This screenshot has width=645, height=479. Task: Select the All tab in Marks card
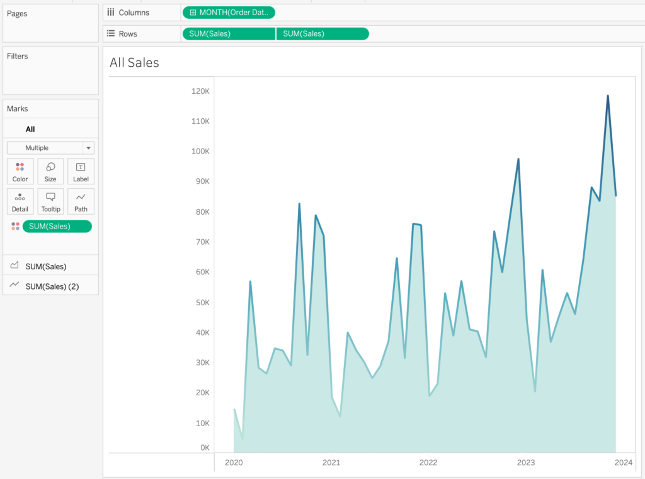point(30,129)
